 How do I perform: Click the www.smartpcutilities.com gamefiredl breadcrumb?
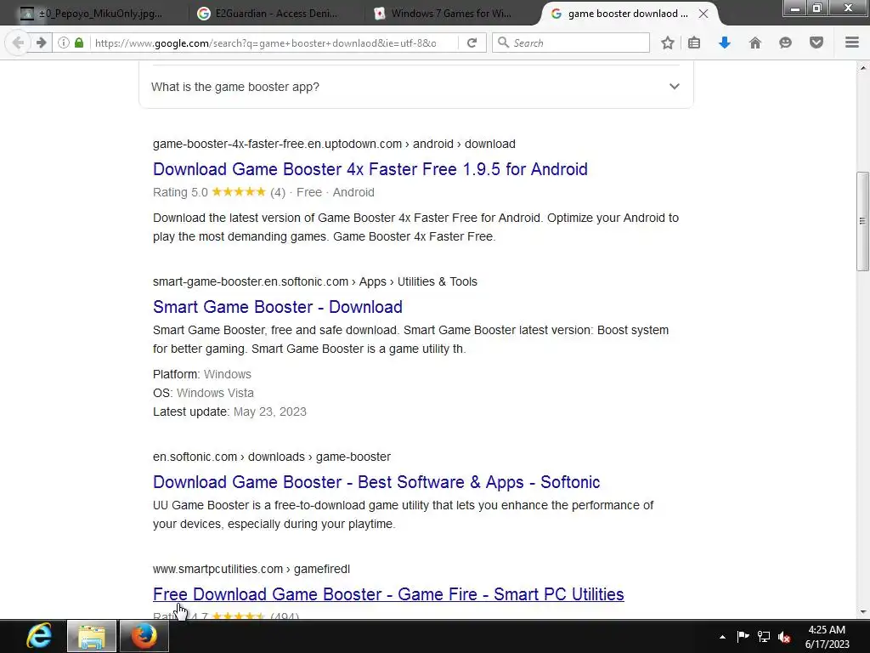(251, 569)
